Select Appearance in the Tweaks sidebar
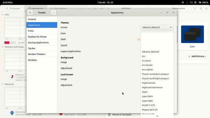The width and height of the screenshot is (210, 118). click(x=42, y=25)
